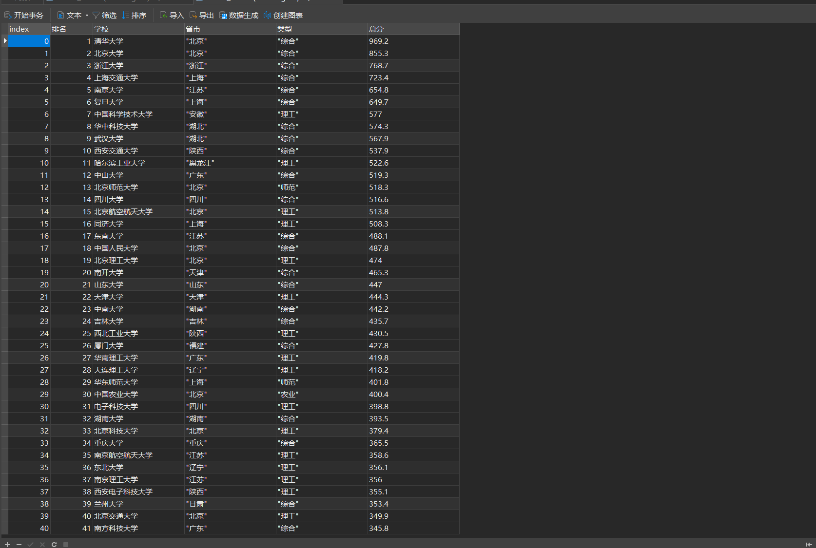The image size is (816, 548).
Task: Select the 北京航空航天大学 cell
Action: coord(138,211)
